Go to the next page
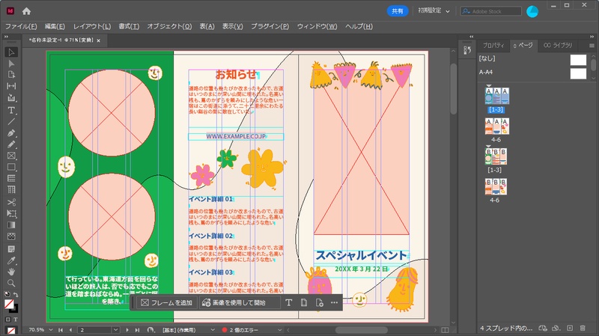The height and width of the screenshot is (336, 599). 127,330
